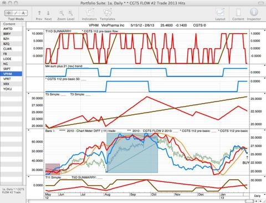Collapse the T11 Simple pane triangle
Screen dimensions: 266x203
[x=29, y=176]
